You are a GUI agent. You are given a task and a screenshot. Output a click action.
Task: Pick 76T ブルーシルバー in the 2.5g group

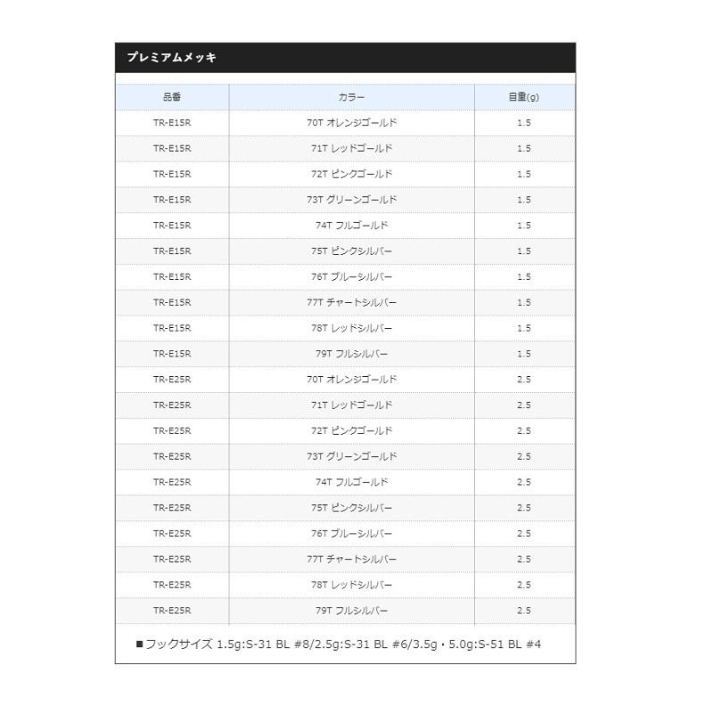coord(351,534)
